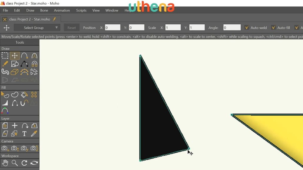Select the Add Point curve tool
Image resolution: width=303 pixels, height=170 pixels.
pos(24,55)
